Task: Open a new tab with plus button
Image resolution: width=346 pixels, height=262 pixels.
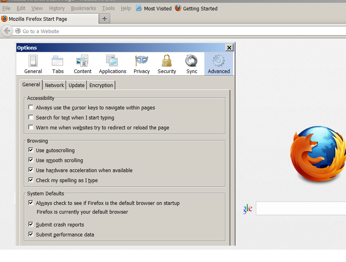Action: [x=105, y=19]
